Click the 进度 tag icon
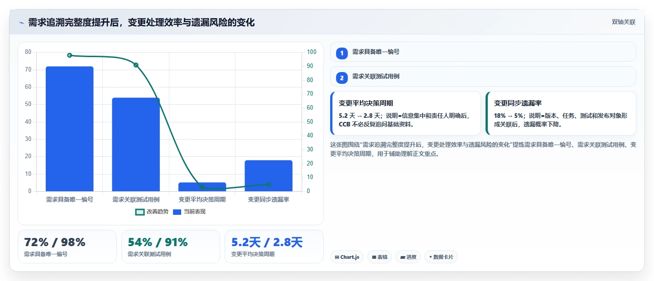The width and height of the screenshot is (654, 281). (403, 257)
